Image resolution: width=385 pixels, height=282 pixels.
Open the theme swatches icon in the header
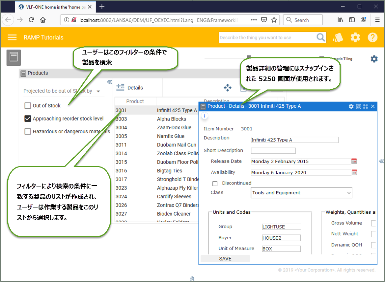[338, 37]
